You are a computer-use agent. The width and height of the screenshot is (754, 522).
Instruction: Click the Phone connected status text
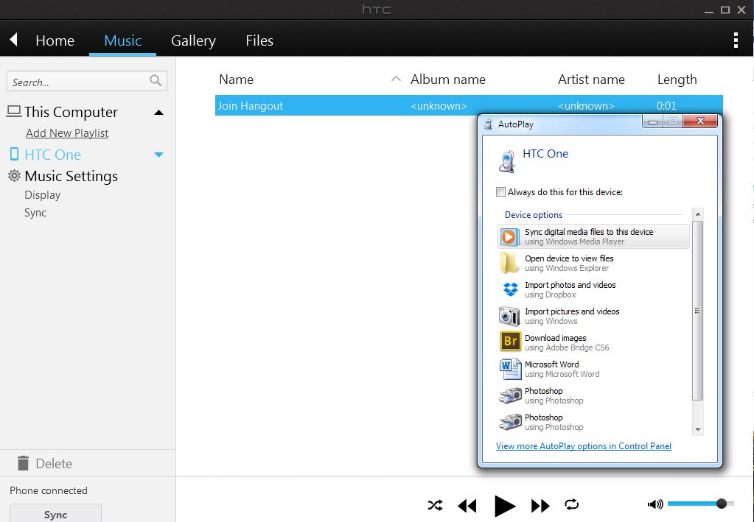click(x=49, y=490)
